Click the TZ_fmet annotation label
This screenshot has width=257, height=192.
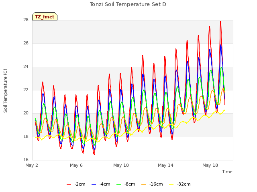[x=45, y=17]
